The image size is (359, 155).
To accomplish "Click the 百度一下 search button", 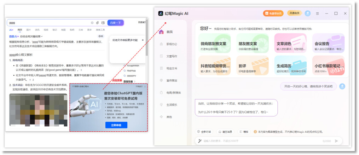I will 115,23.
